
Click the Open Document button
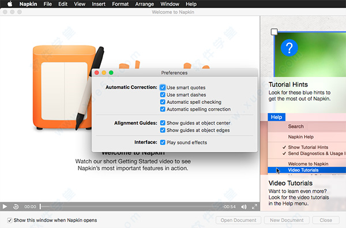point(238,220)
